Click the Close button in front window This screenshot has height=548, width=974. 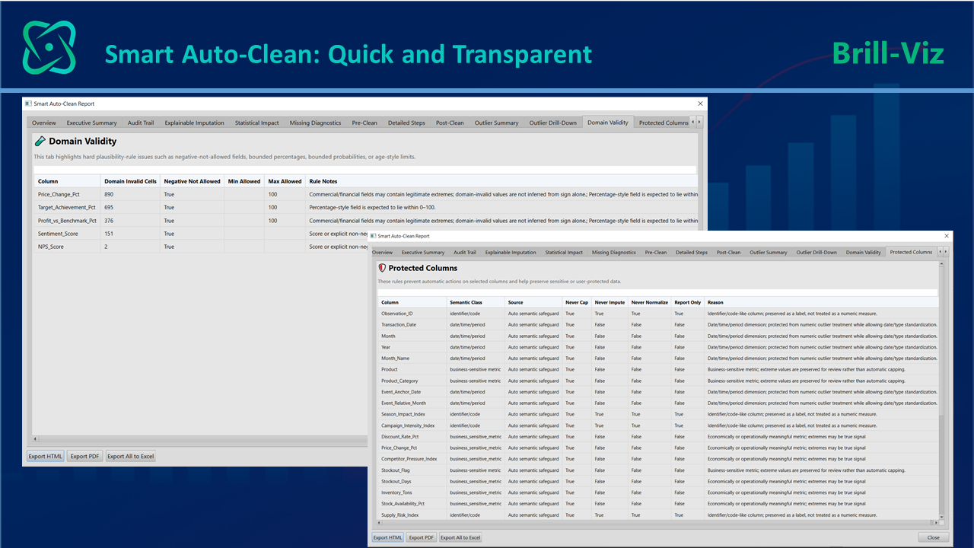coord(933,537)
